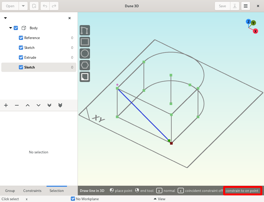Move the group up one step

(x=28, y=105)
